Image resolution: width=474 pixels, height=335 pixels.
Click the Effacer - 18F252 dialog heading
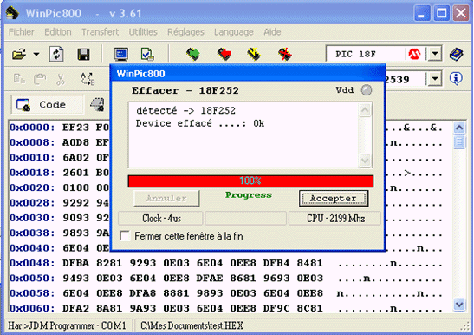(185, 90)
